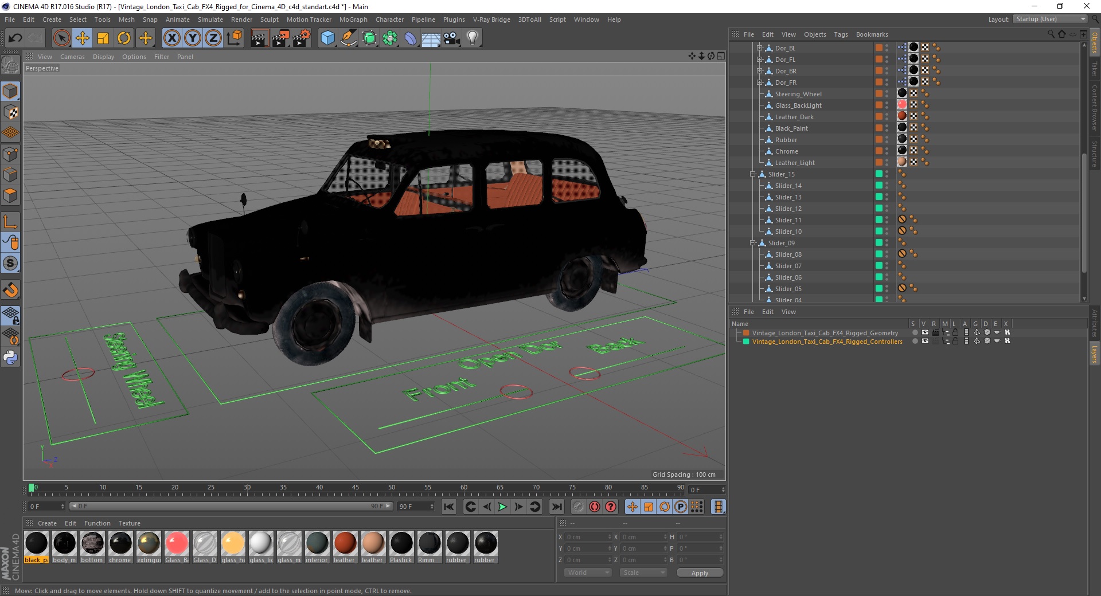The image size is (1101, 596).
Task: Activate the Move tool in top toolbar
Action: (x=83, y=38)
